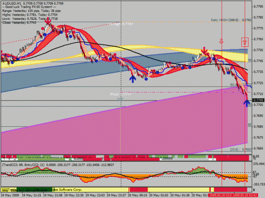Click the '19 May 23:37' time axis label
The width and height of the screenshot is (265, 198).
[x=116, y=195]
